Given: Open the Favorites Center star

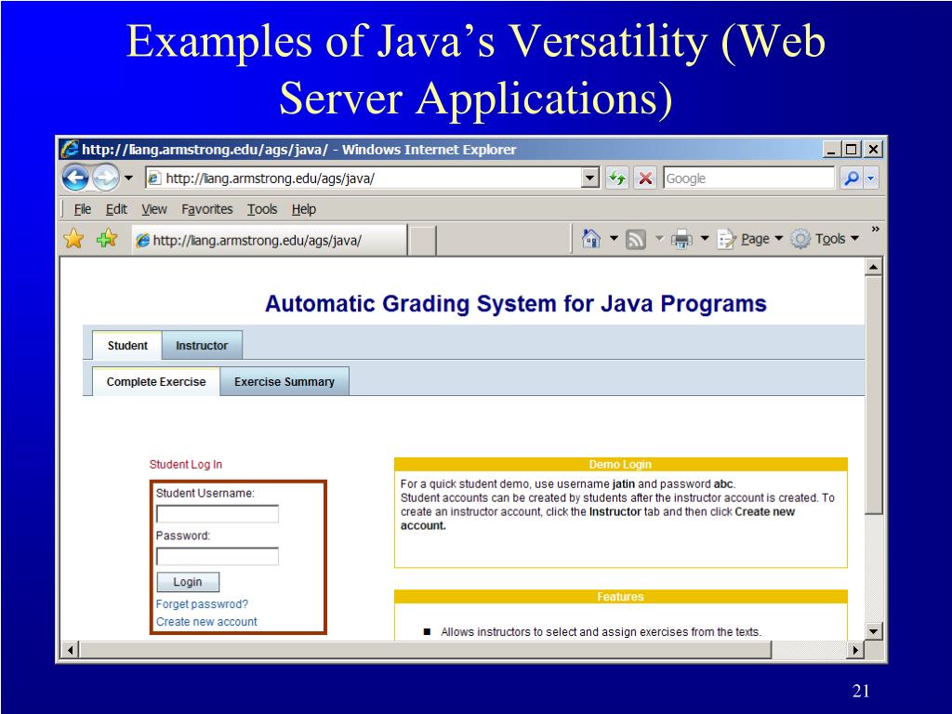Looking at the screenshot, I should coord(73,238).
